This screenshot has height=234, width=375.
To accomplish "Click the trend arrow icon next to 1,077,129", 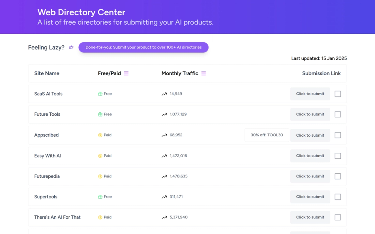I will [x=164, y=115].
